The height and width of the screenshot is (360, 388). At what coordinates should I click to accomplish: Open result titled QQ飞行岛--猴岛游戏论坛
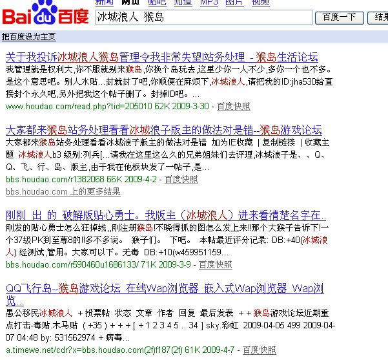tap(165, 294)
